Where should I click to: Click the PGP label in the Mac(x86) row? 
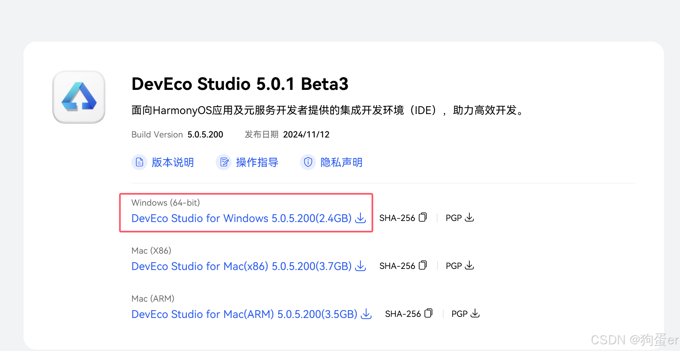tap(454, 266)
